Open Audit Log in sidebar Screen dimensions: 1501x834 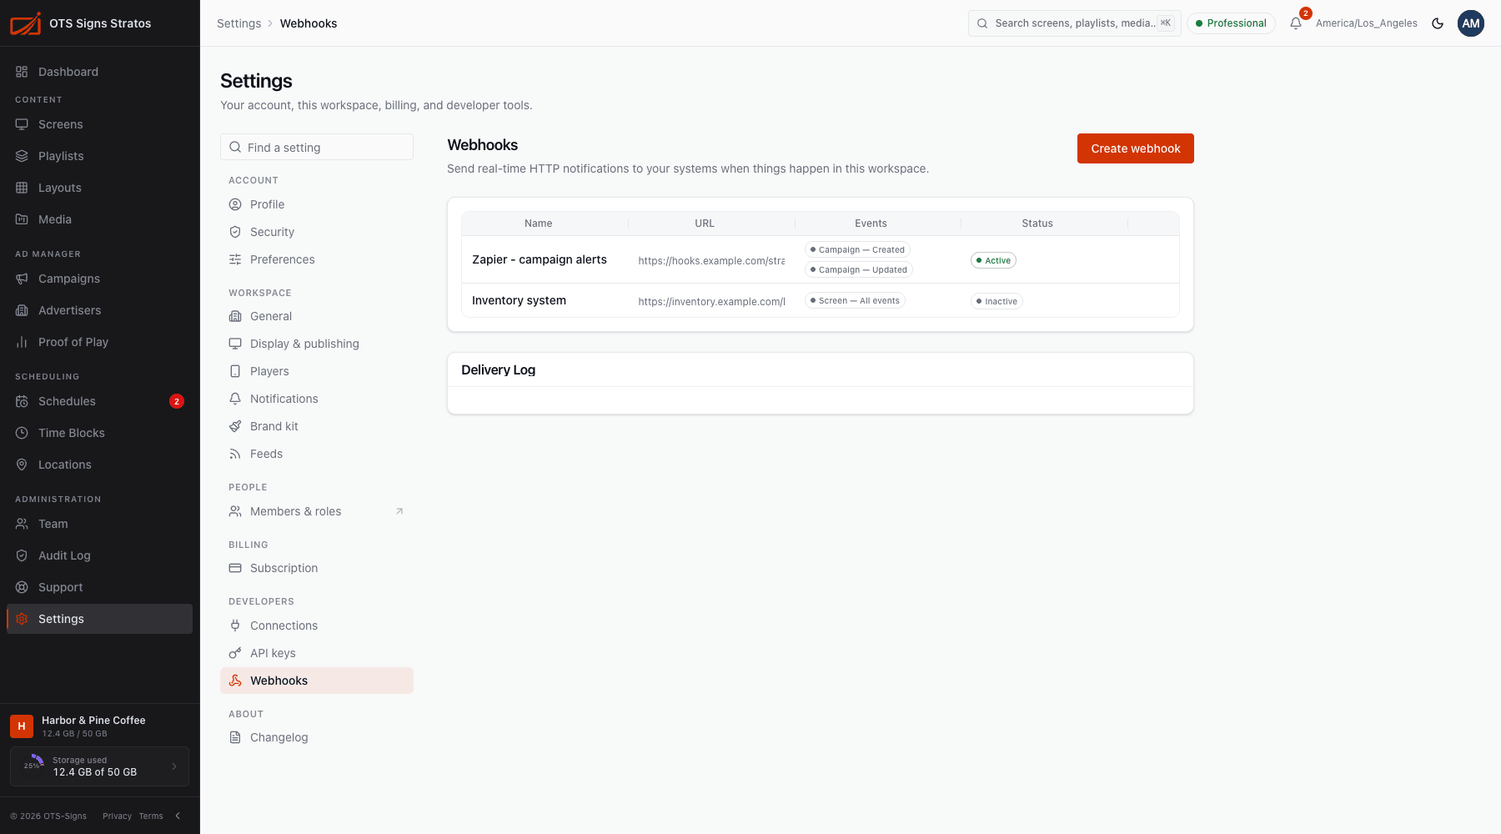99,555
